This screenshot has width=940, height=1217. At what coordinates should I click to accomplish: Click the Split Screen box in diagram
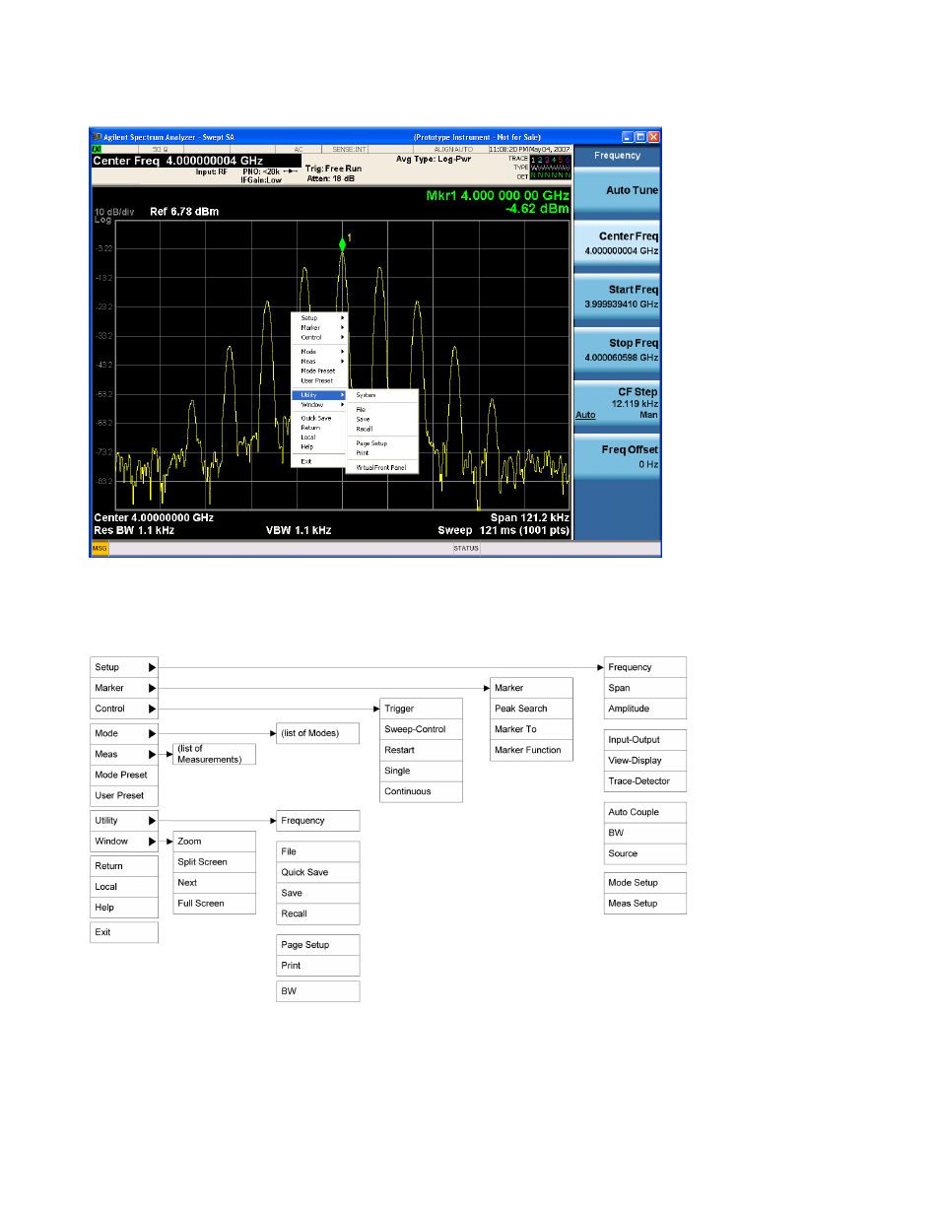click(x=215, y=861)
